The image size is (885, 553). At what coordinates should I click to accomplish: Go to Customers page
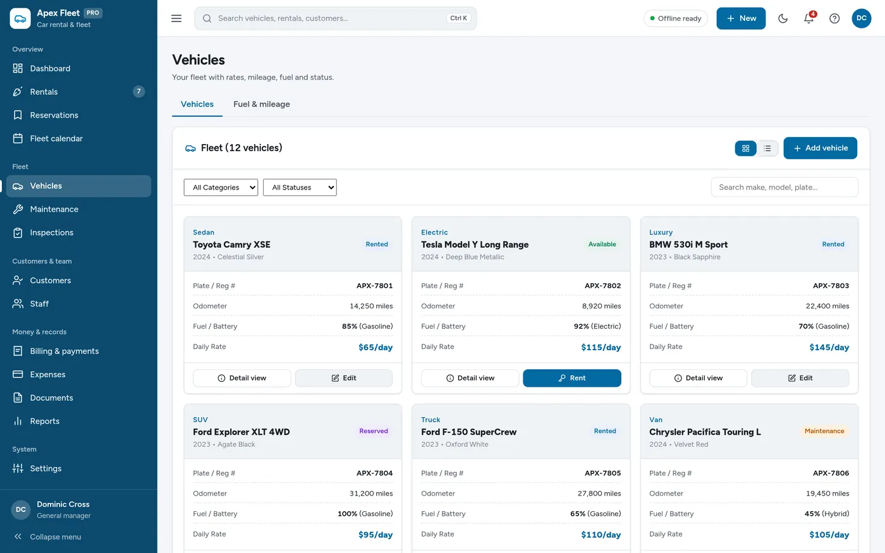(78, 281)
